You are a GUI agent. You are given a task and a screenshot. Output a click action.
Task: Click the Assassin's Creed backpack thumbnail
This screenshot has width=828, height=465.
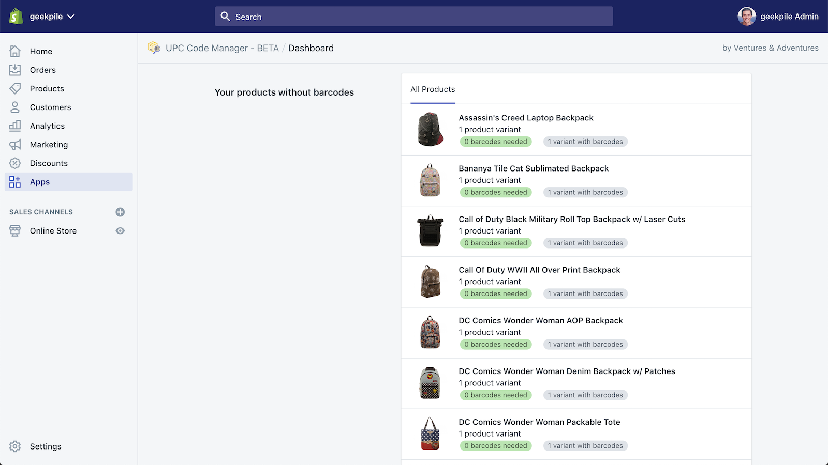[430, 130]
